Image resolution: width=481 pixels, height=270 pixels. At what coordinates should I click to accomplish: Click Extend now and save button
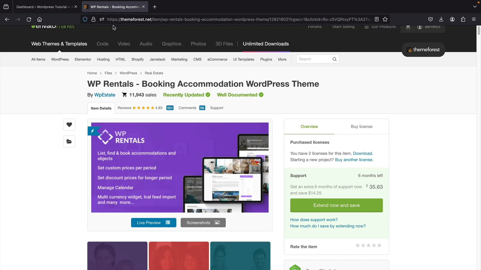(x=336, y=205)
